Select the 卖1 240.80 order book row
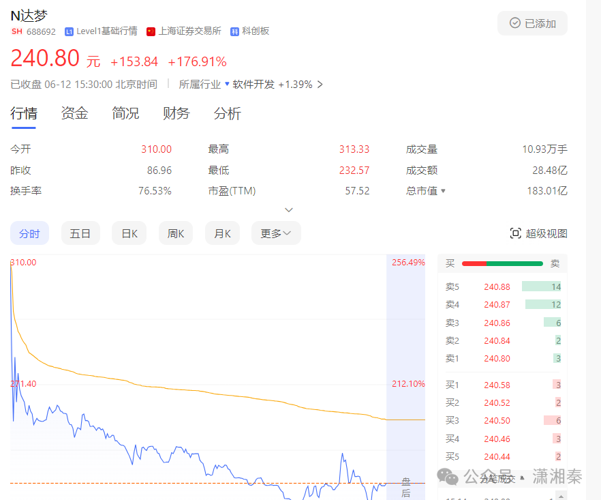601x500 pixels. point(502,358)
